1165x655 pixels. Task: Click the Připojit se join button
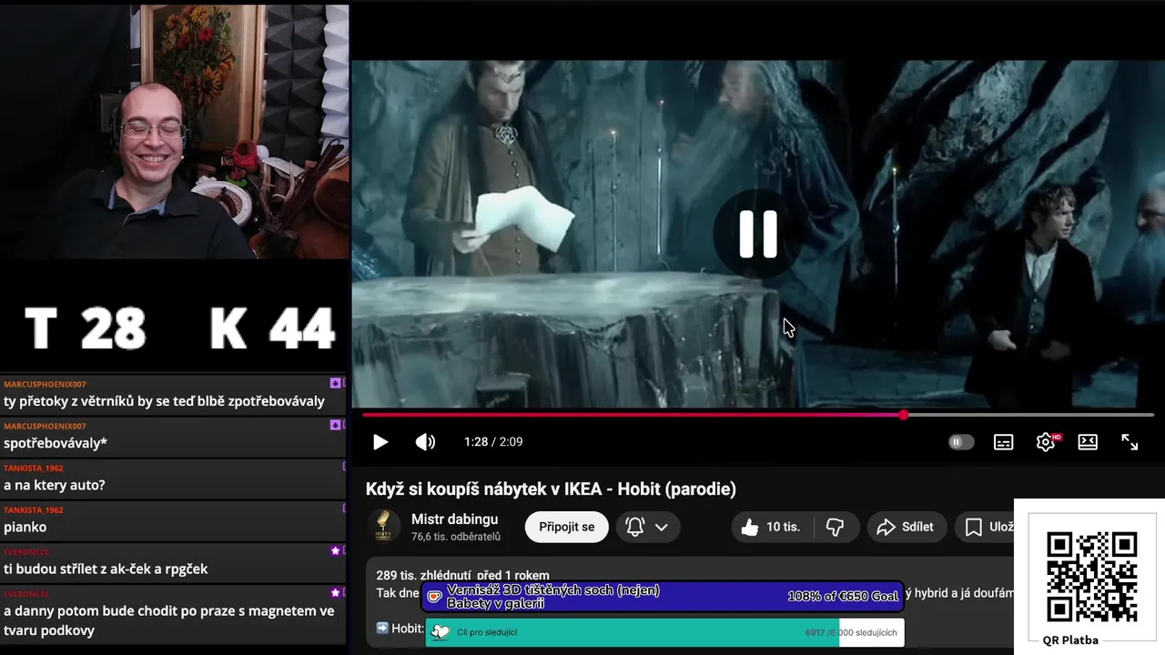566,527
